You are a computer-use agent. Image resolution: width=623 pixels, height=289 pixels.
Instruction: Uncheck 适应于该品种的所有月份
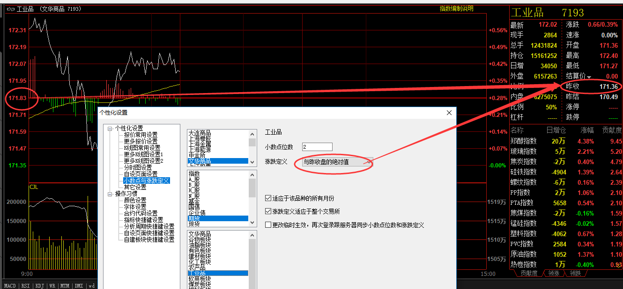coord(268,198)
